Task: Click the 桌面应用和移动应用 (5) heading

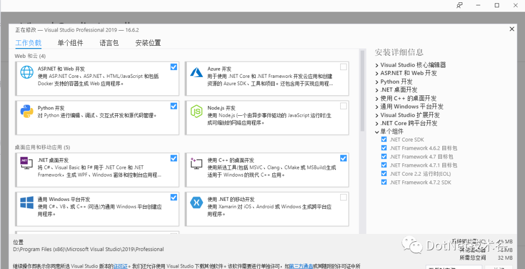Action: [x=42, y=147]
